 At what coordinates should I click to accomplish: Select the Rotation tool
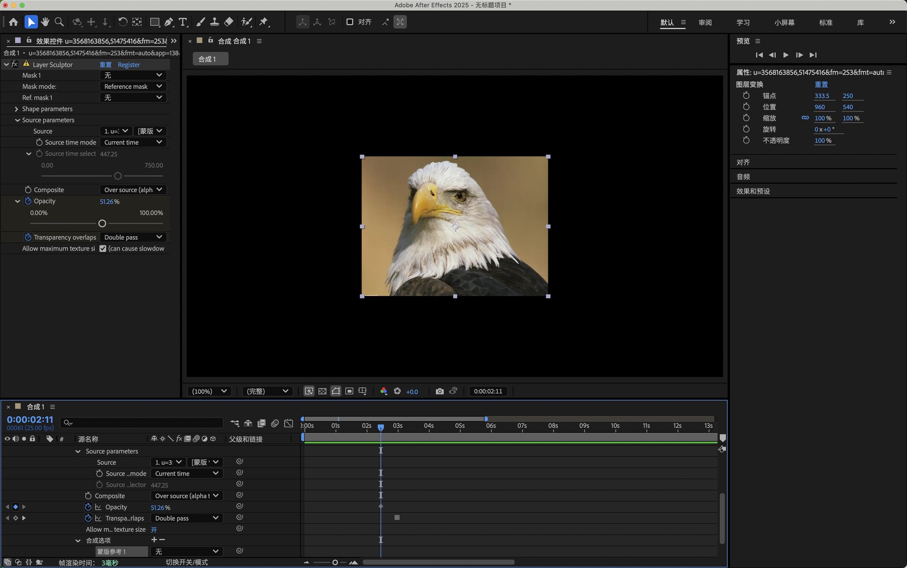coord(123,22)
